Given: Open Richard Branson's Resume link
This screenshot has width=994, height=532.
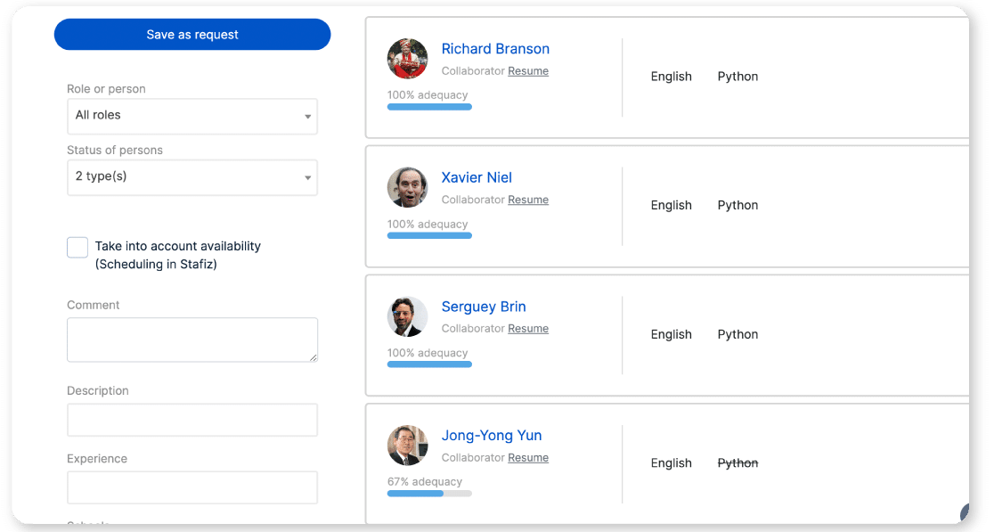Looking at the screenshot, I should tap(528, 71).
